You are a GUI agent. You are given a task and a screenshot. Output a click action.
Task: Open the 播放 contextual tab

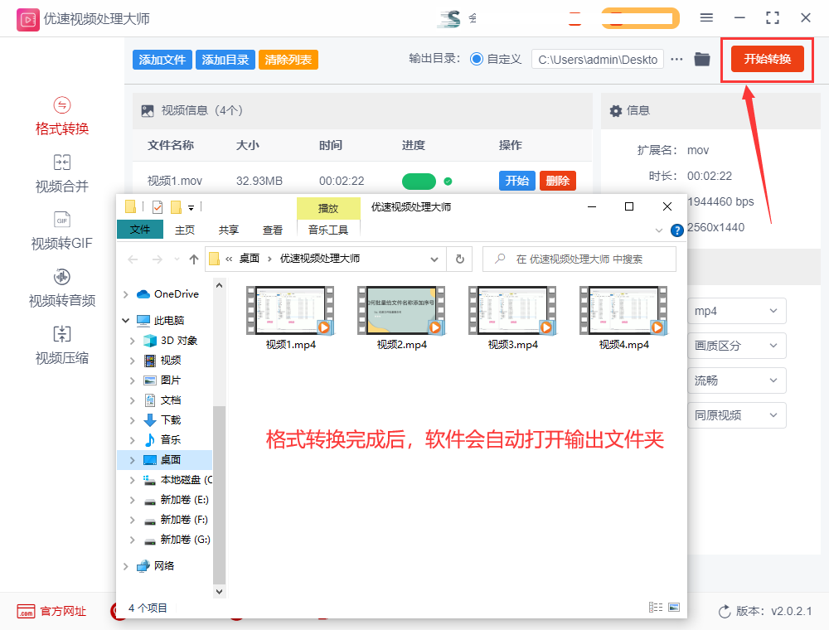328,208
